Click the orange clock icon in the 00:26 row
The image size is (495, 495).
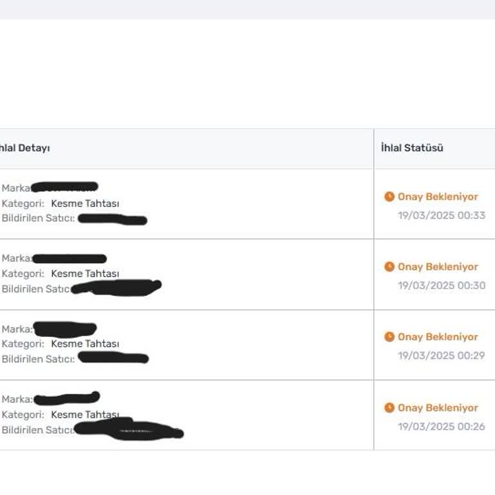coord(389,408)
